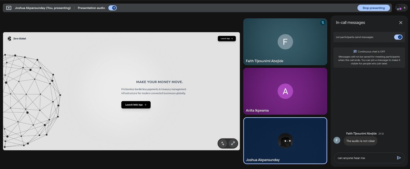Click the 'Joshua Akpansunday (You, presenting)' label
This screenshot has height=169, width=410.
pos(43,8)
